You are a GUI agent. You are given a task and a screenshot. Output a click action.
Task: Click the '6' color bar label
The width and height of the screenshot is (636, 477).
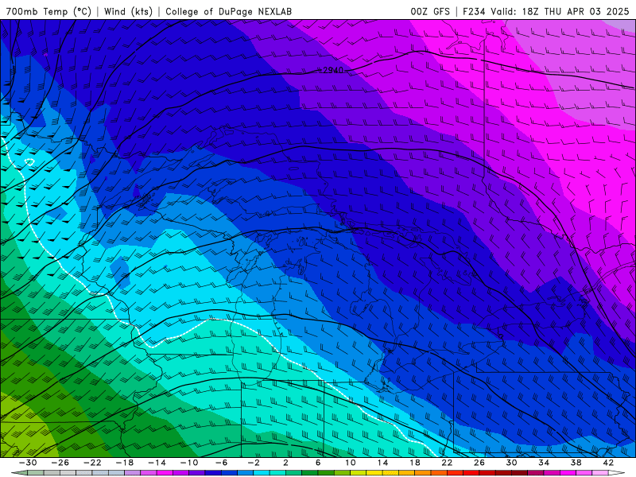pos(318,463)
